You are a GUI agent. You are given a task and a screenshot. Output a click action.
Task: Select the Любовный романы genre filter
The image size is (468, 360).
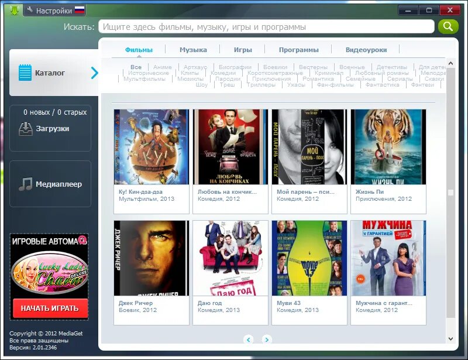(x=382, y=73)
